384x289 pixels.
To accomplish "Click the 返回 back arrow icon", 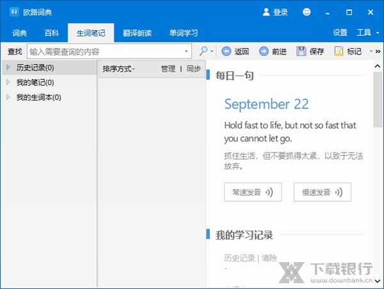I will [x=227, y=51].
